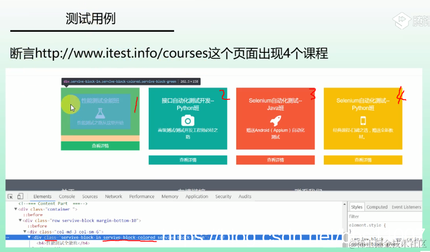Click teal 查看详情 button under Python接口自动化 course

[x=187, y=160]
